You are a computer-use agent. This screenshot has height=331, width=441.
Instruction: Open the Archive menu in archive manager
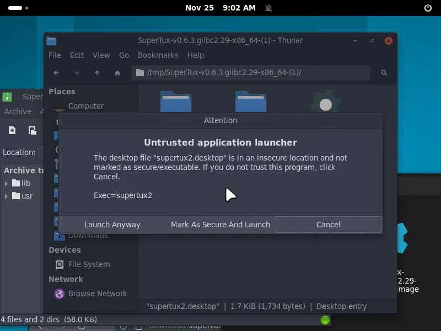[x=18, y=111]
